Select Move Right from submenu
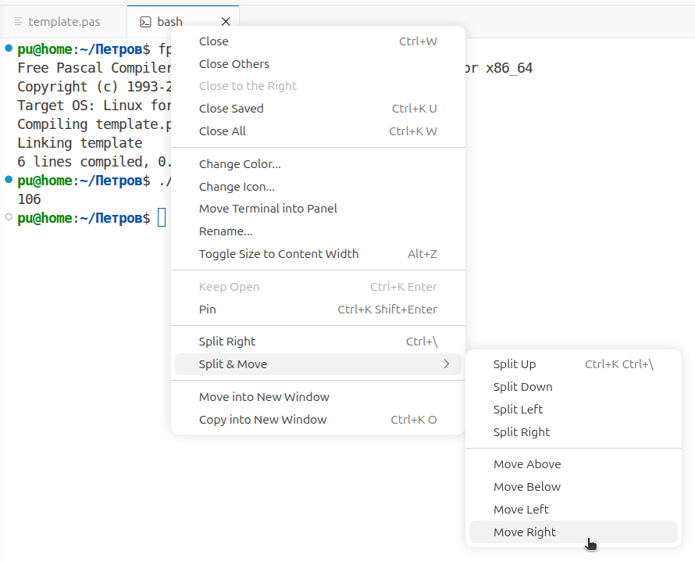 [x=525, y=532]
